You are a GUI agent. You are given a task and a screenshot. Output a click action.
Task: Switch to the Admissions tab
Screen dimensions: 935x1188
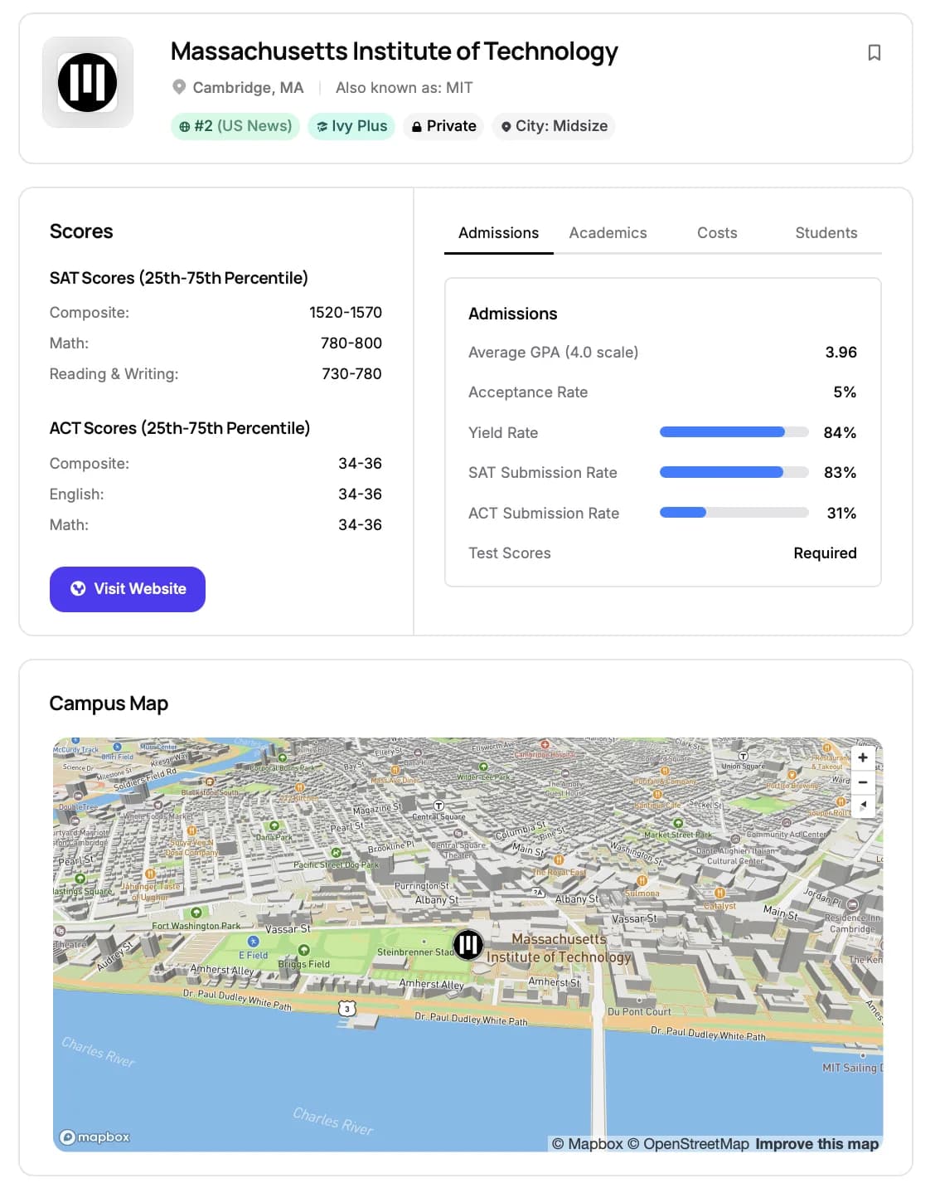click(x=498, y=233)
